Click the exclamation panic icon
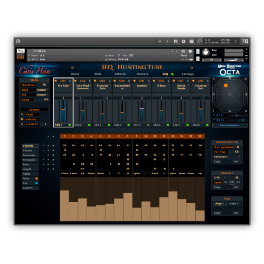 pos(235,41)
